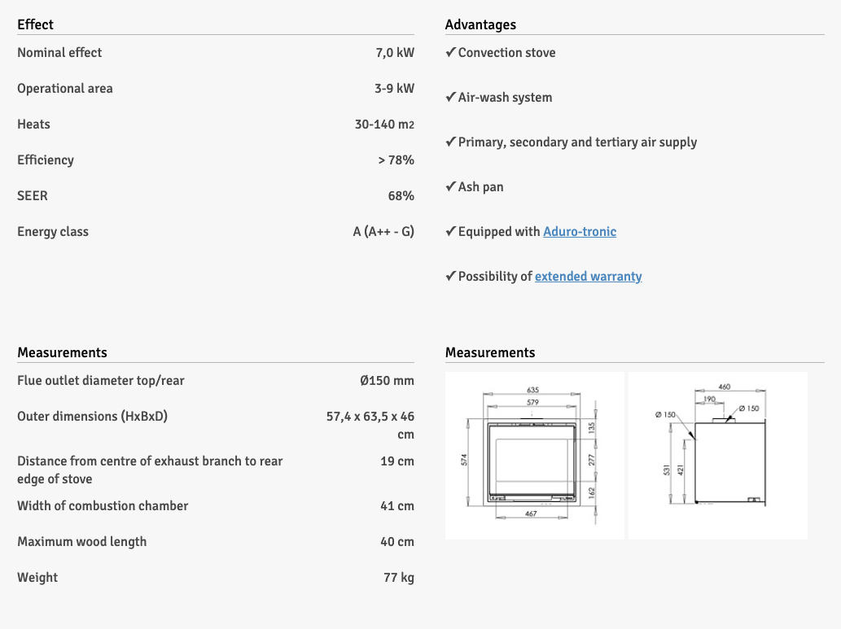Click the checkmark beside Air-wash system
Viewport: 841px width, 629px height.
click(450, 98)
